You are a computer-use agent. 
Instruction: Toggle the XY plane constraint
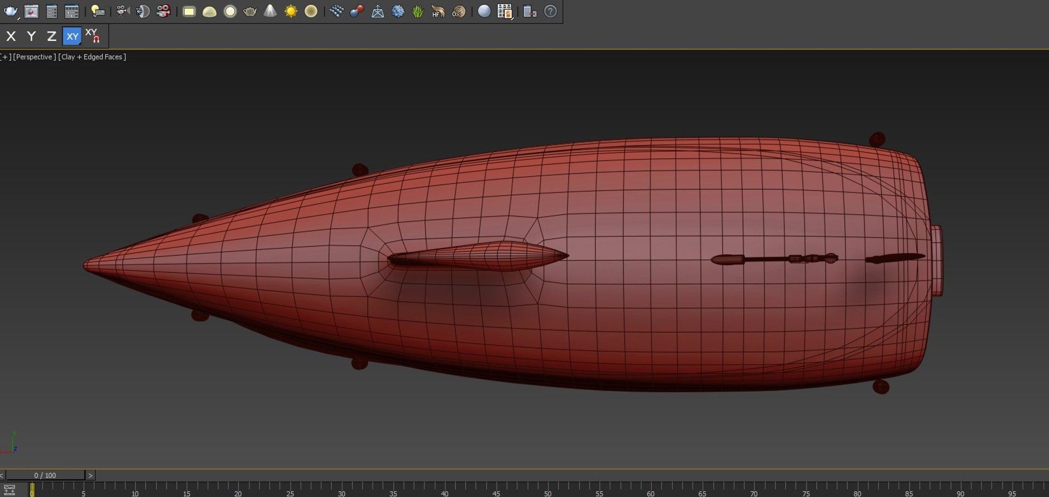tap(72, 37)
